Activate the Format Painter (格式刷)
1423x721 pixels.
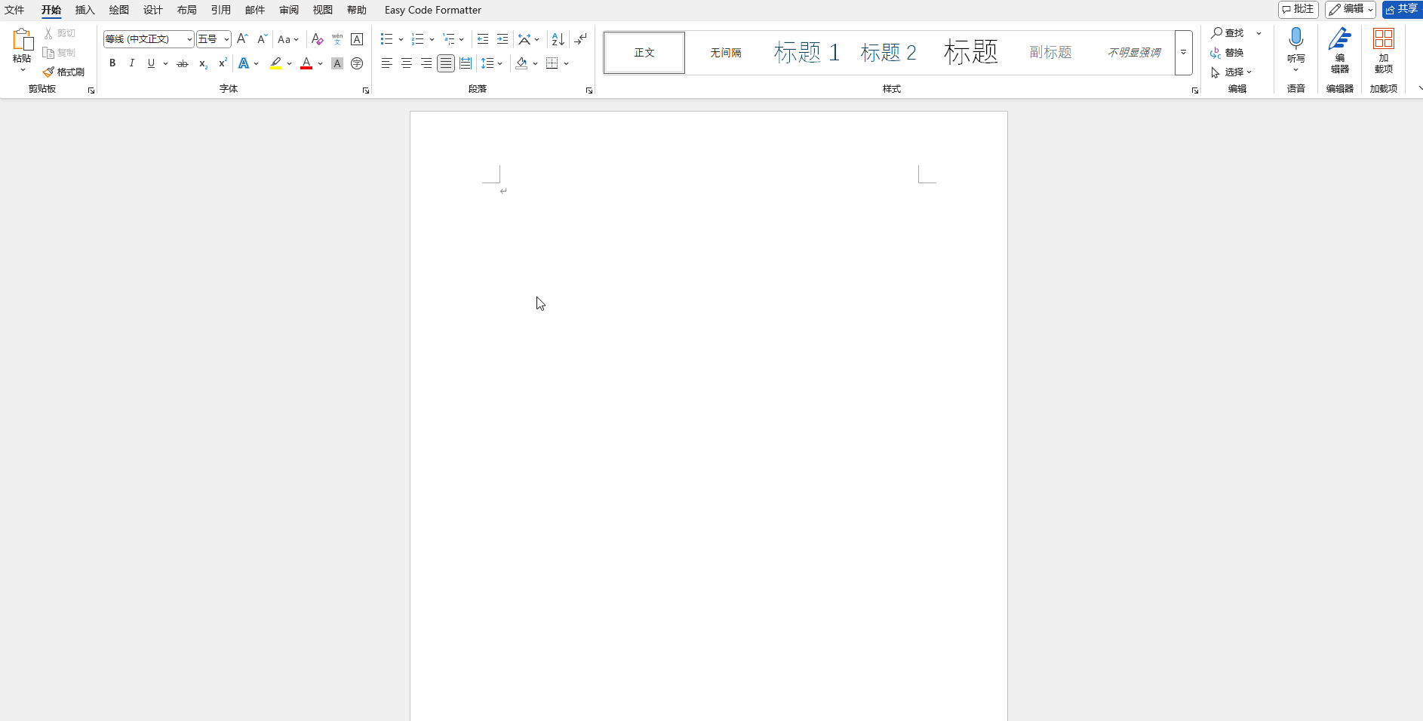click(x=63, y=72)
